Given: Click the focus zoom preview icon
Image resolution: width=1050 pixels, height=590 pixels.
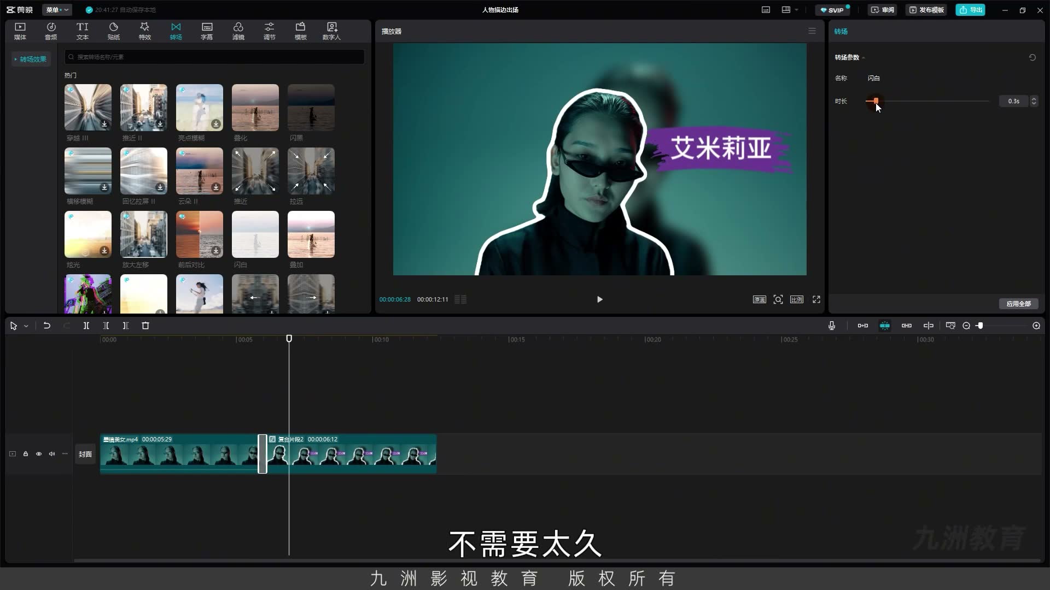Looking at the screenshot, I should (x=778, y=299).
